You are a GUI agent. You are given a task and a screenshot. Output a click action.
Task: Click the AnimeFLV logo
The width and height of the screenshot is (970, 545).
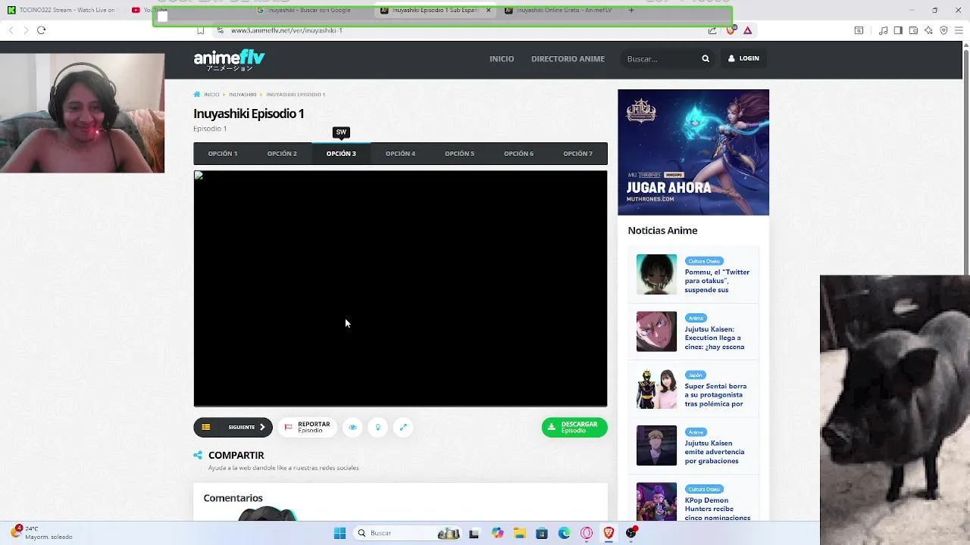click(x=229, y=60)
